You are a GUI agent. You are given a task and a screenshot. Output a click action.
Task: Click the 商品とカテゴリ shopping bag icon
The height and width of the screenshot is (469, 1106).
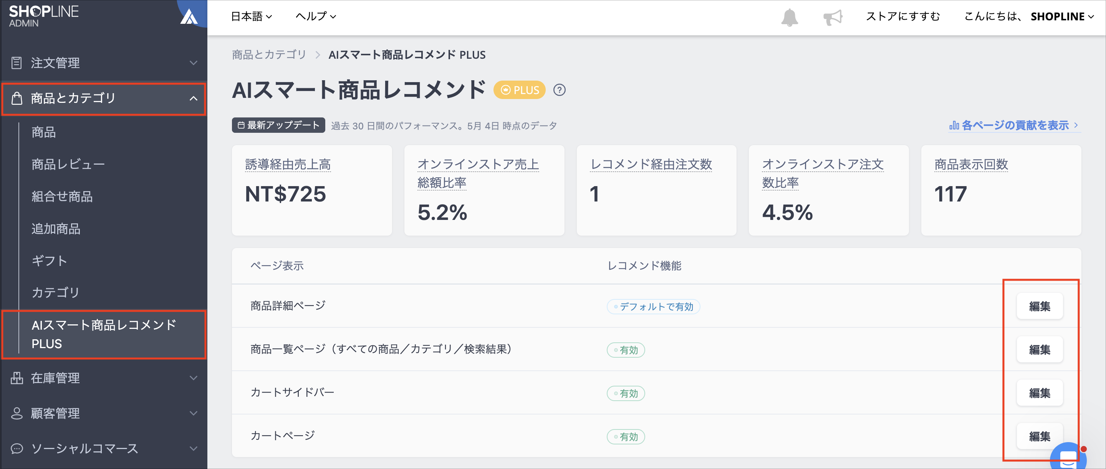(16, 98)
